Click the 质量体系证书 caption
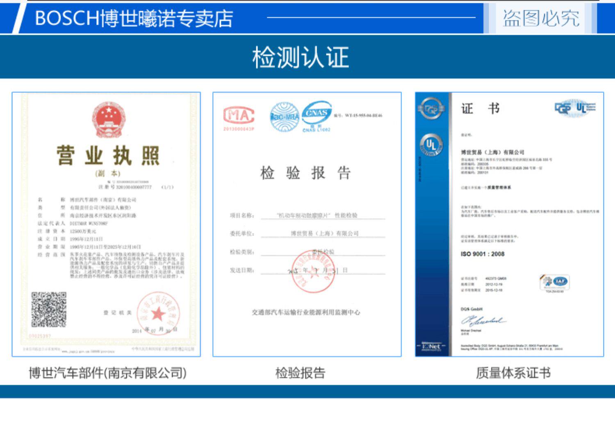 point(513,373)
